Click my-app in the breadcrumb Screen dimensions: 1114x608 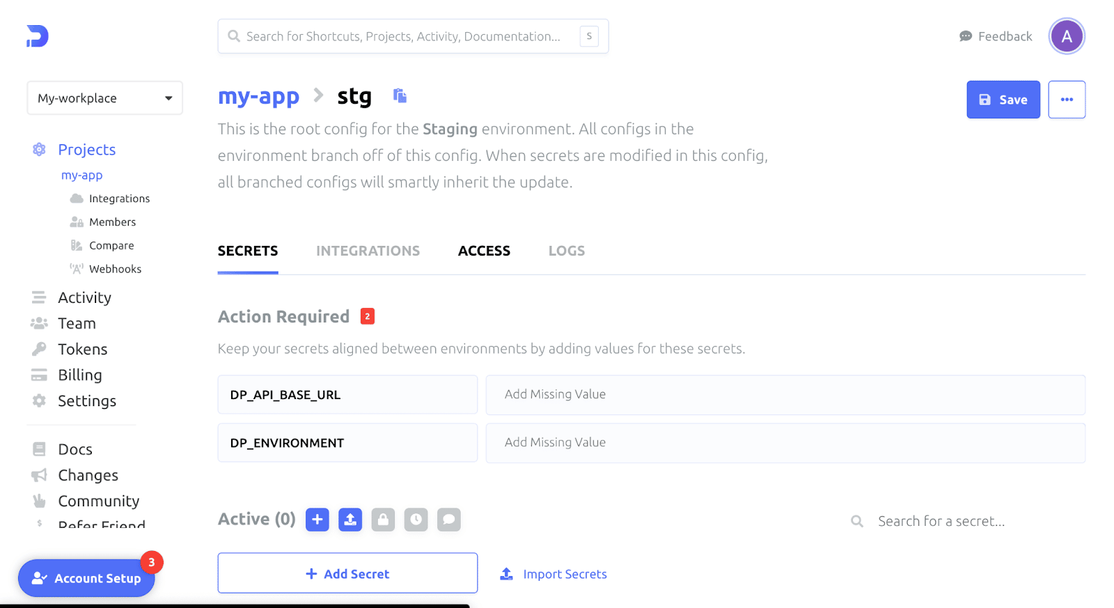click(258, 96)
